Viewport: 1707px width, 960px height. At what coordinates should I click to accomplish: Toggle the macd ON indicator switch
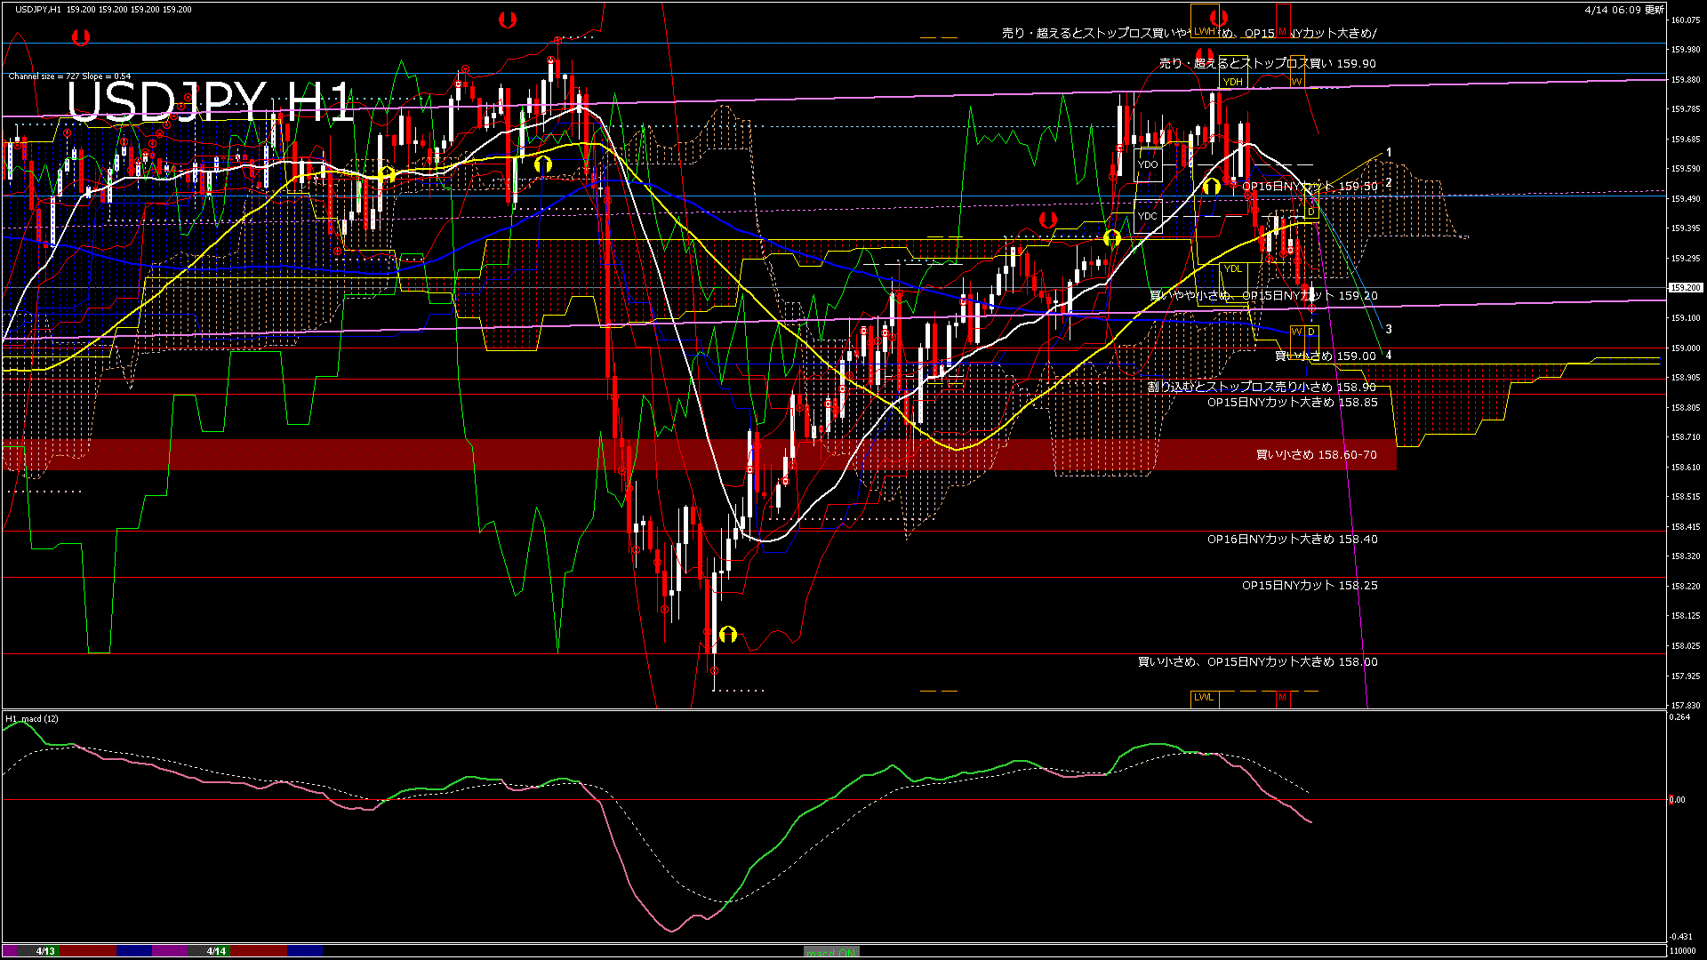[829, 951]
